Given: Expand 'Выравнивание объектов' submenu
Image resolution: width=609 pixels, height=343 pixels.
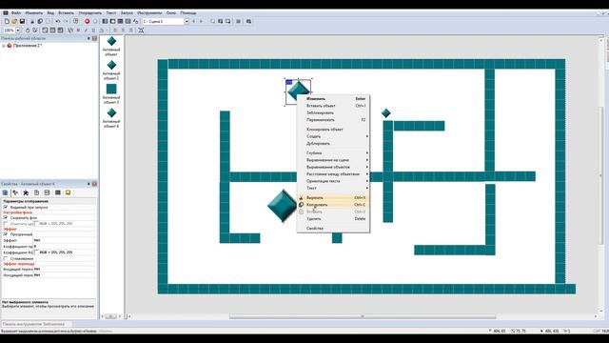Looking at the screenshot, I should pyautogui.click(x=333, y=167).
